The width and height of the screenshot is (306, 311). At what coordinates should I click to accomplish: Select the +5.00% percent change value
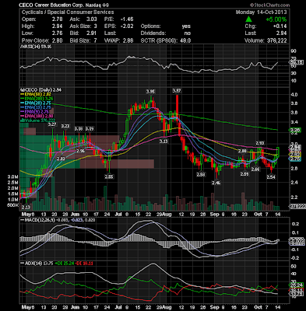click(276, 19)
